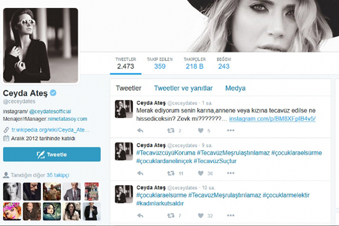Reply to the tweet posted 9 sa. ago
The height and width of the screenshot is (226, 339).
coord(140,173)
